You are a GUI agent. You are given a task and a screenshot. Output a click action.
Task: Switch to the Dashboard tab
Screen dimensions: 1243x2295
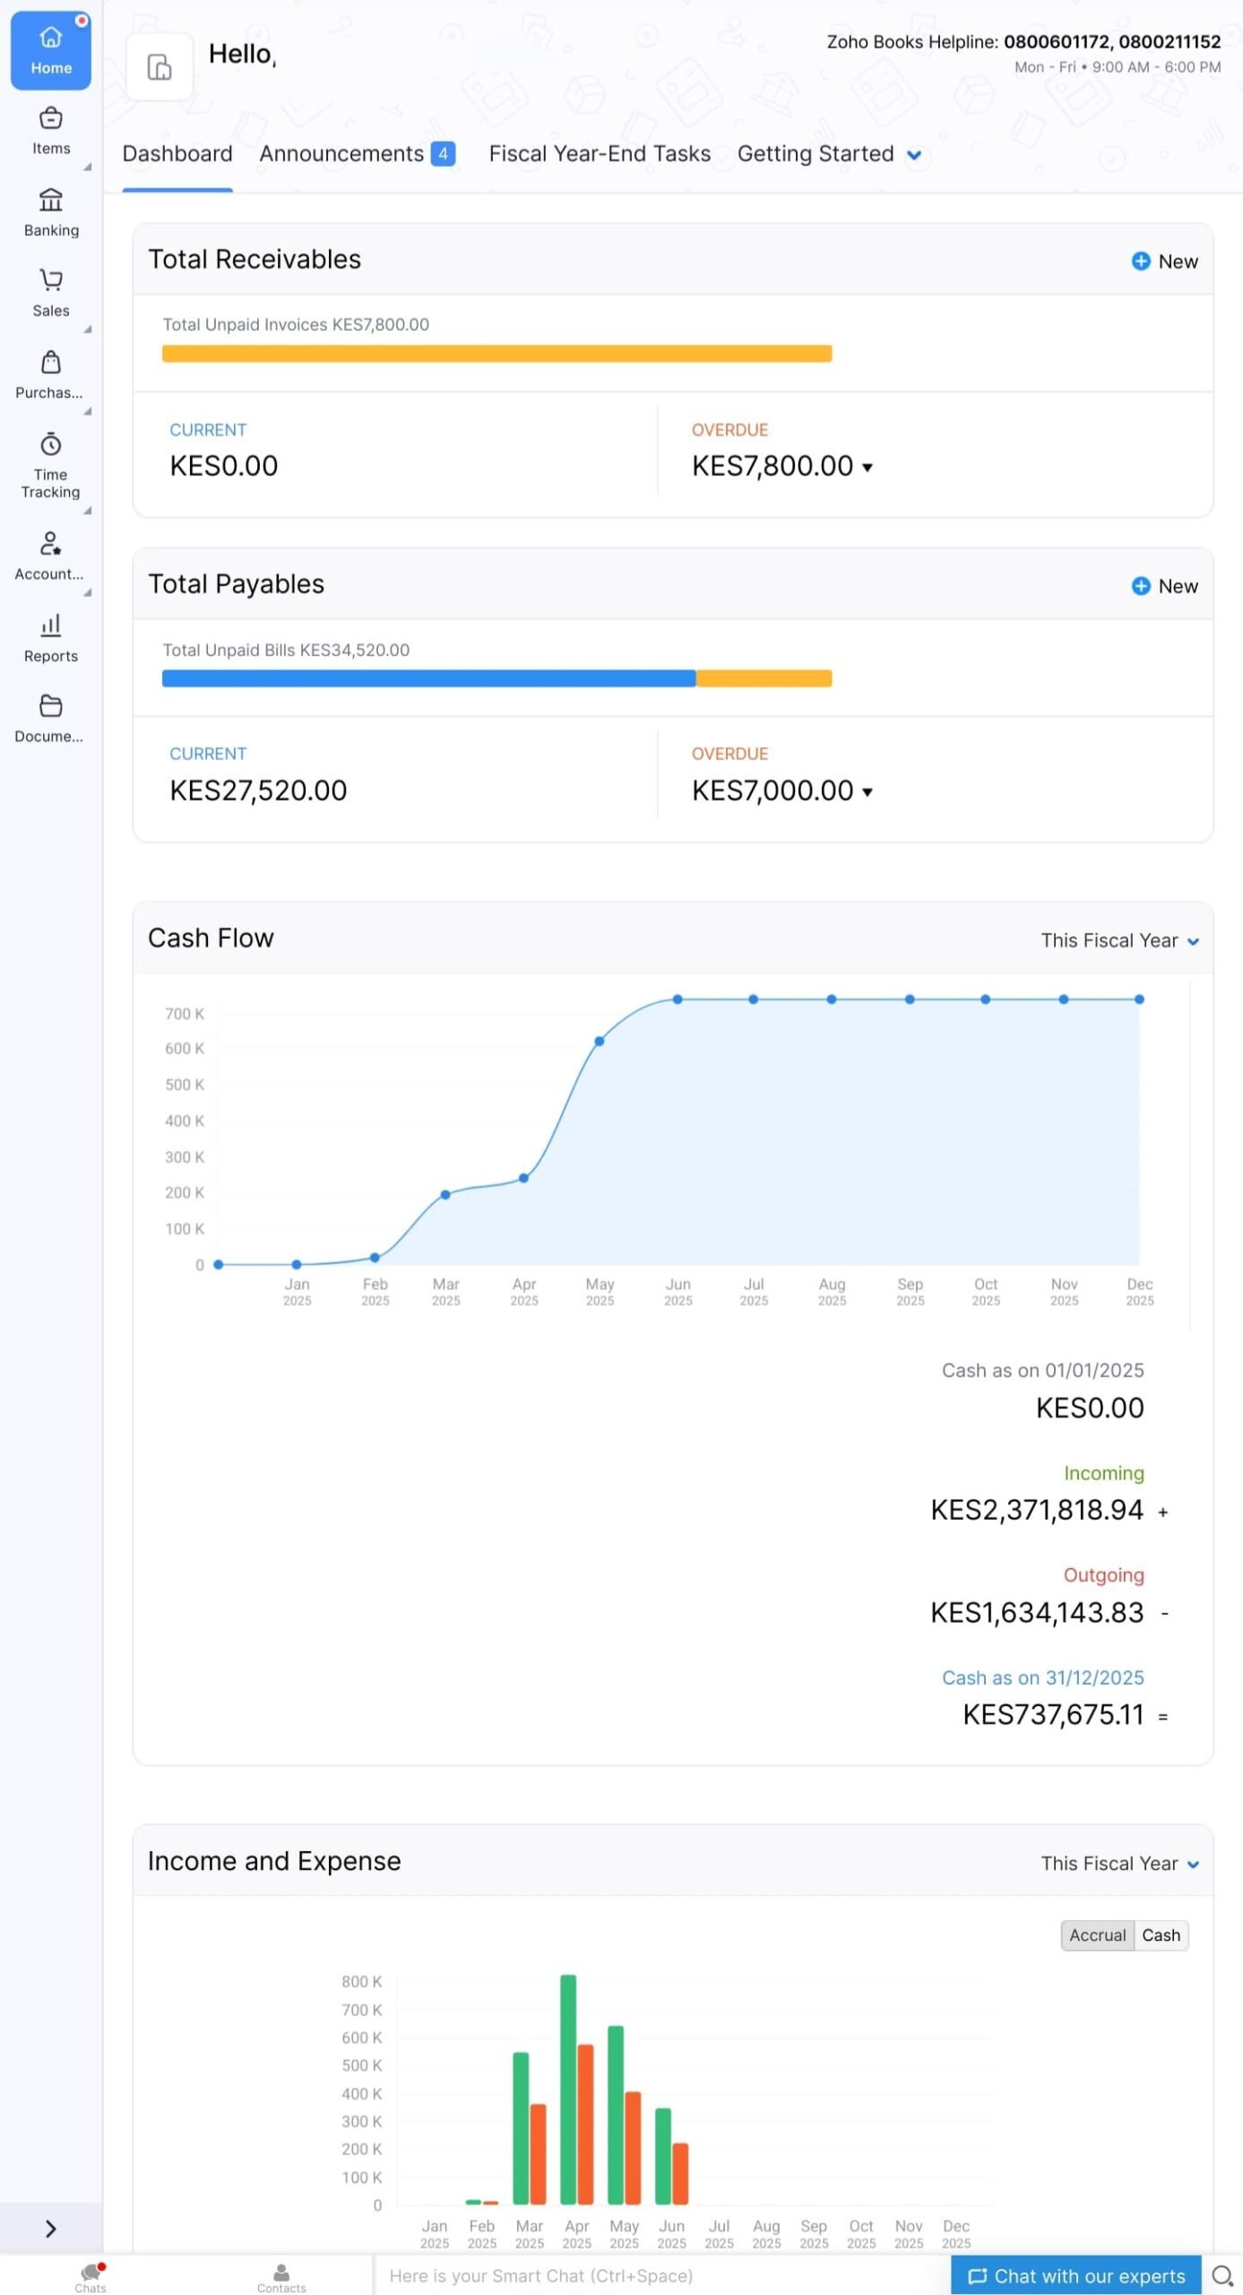pos(177,153)
